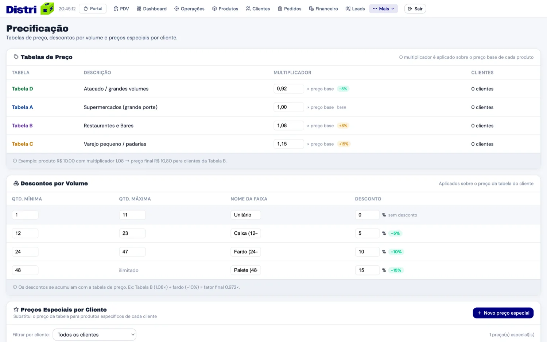This screenshot has width=547, height=342.
Task: Click the -10% badge in the Fardo row
Action: [396, 252]
